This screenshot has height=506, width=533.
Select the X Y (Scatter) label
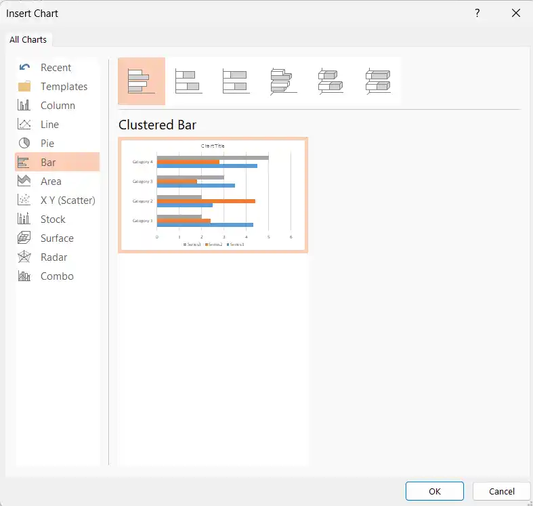click(x=68, y=201)
